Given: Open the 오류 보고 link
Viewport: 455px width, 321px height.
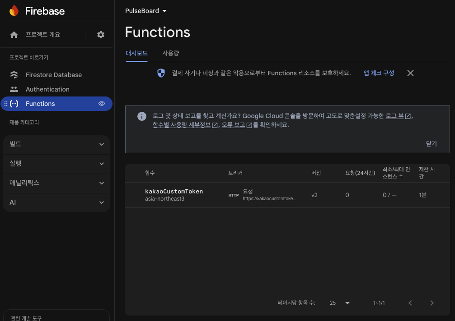Looking at the screenshot, I should pyautogui.click(x=233, y=125).
